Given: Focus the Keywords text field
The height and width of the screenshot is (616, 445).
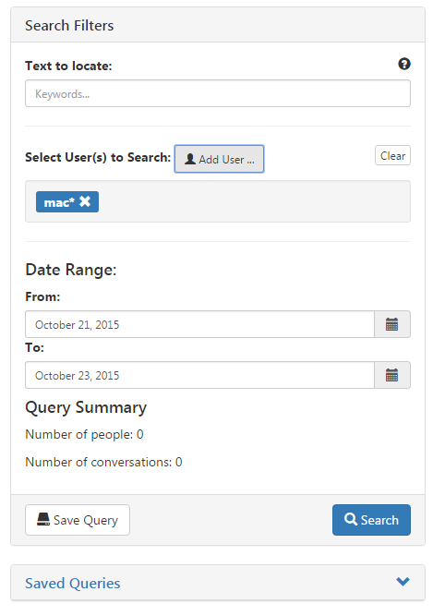Looking at the screenshot, I should click(218, 93).
